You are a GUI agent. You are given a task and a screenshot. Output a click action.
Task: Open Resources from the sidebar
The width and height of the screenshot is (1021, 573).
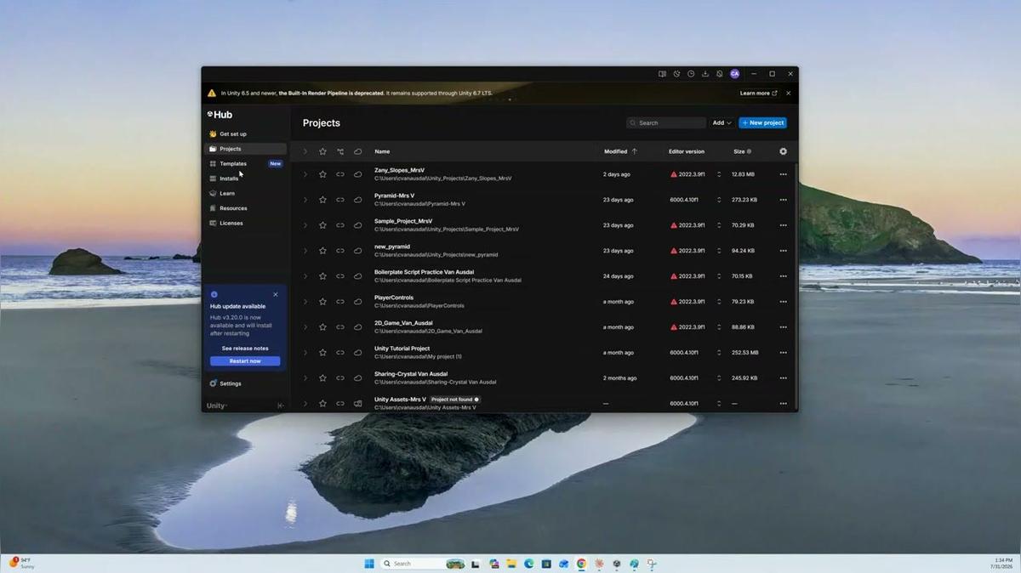pos(246,208)
